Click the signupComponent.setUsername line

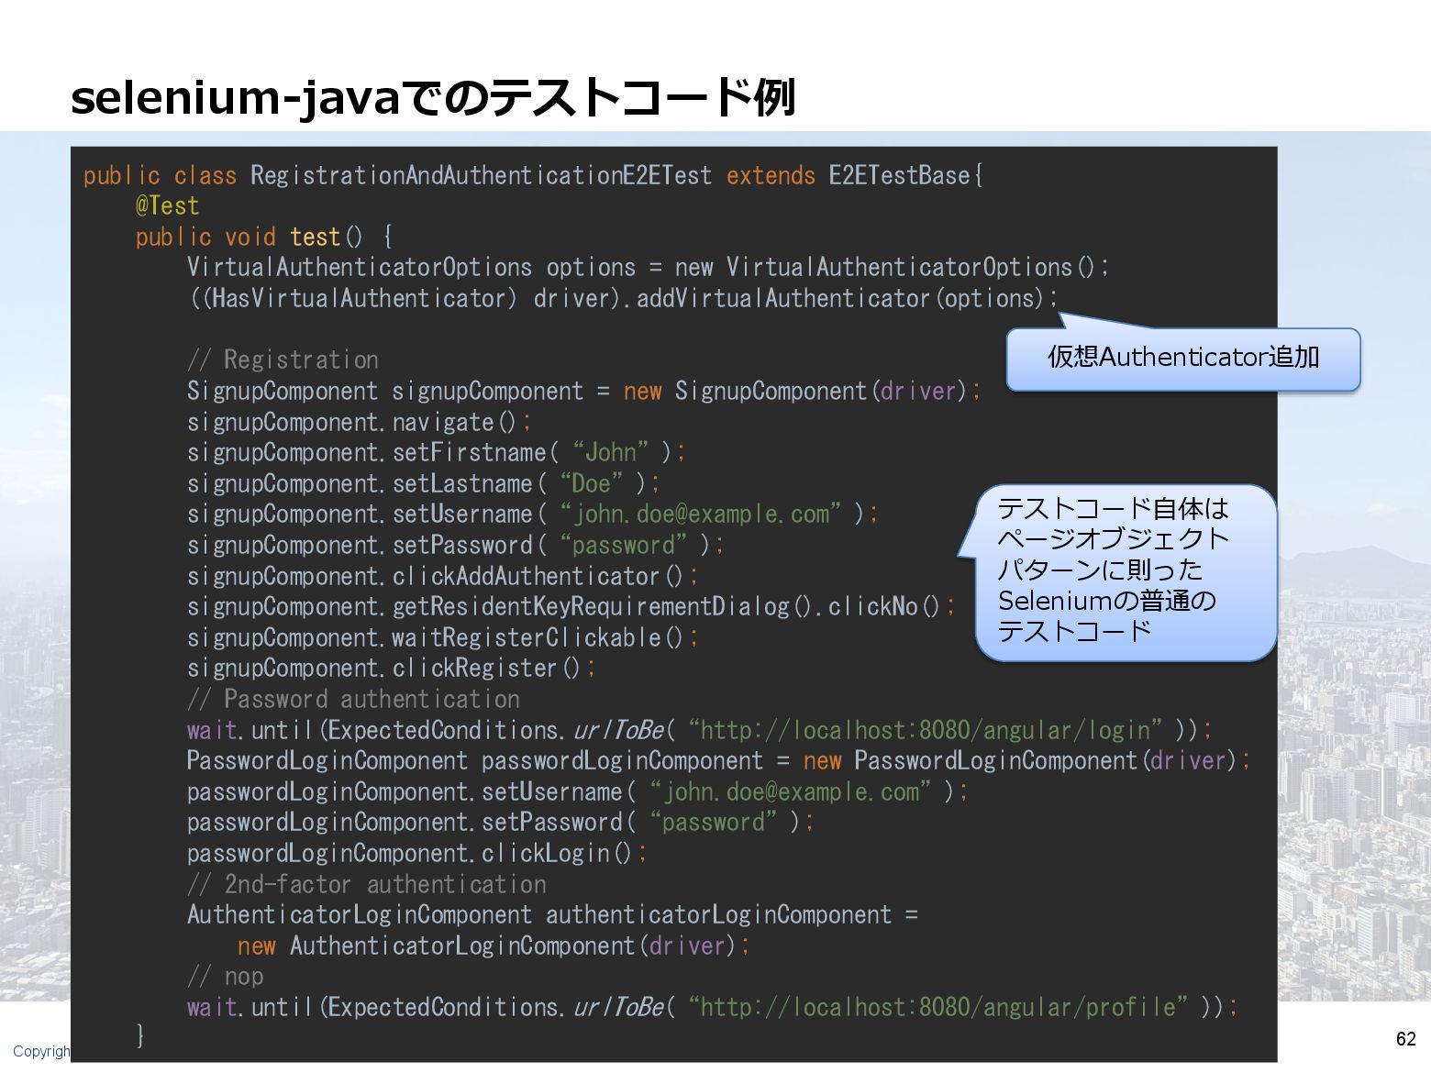coord(533,514)
